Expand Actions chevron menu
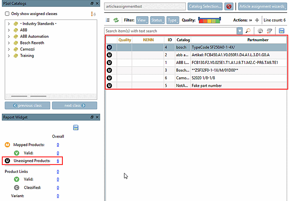This screenshot has width=289, height=201. [250, 20]
